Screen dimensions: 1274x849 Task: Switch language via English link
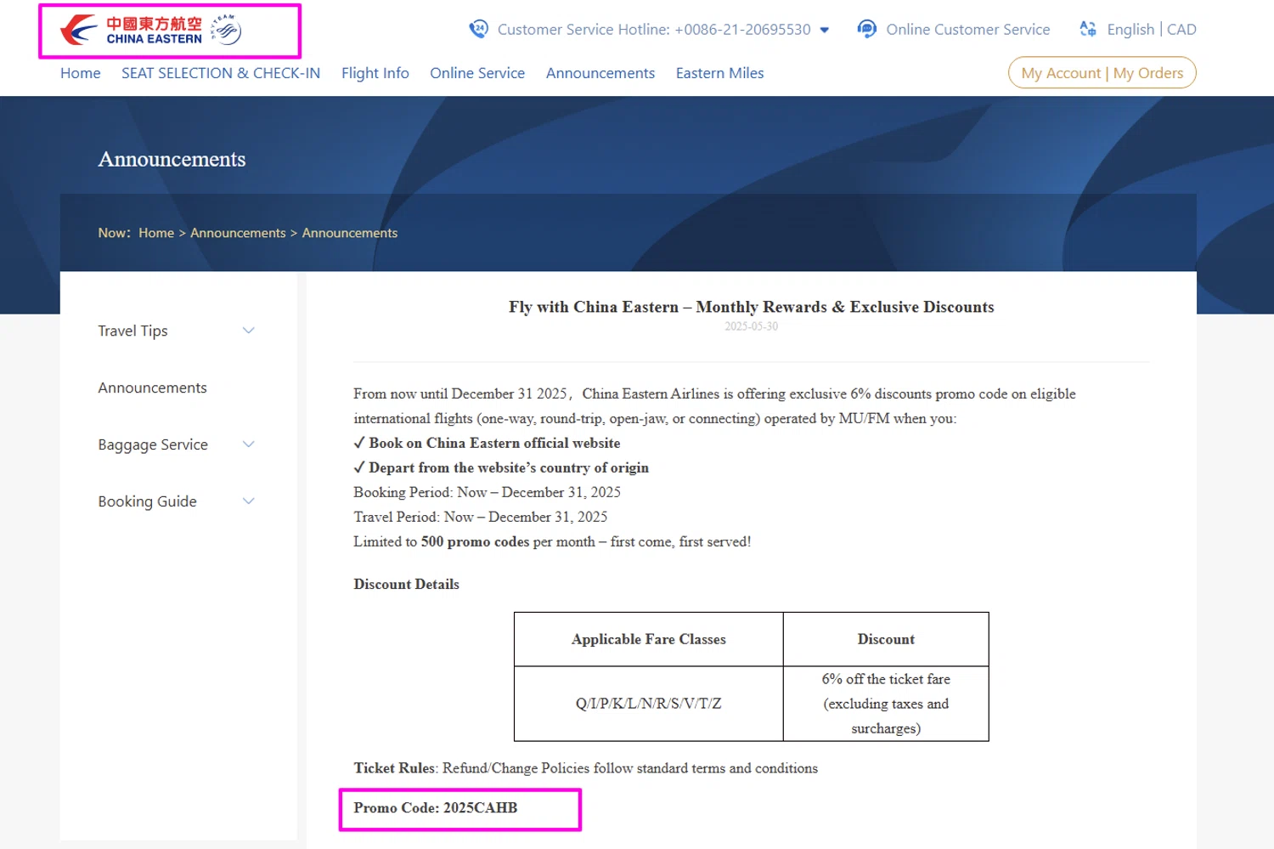point(1130,30)
